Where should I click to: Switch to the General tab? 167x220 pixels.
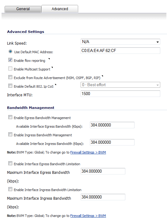coord(23,9)
